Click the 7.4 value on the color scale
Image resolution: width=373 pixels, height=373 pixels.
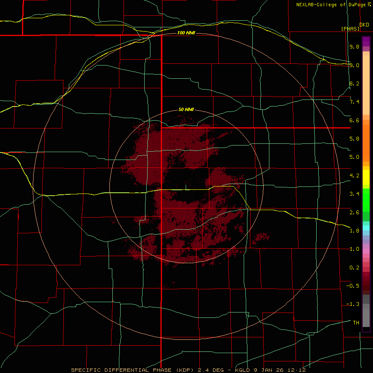pyautogui.click(x=354, y=102)
